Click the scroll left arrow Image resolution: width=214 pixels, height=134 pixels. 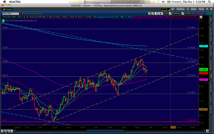[15, 131]
